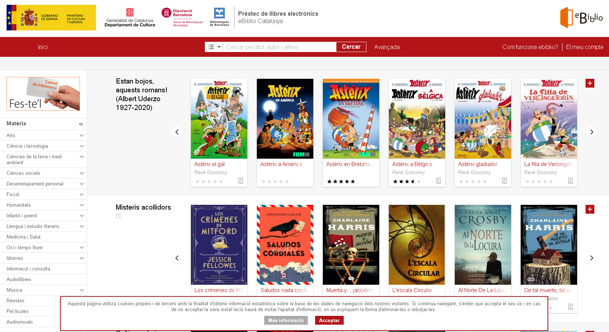Image resolution: width=609 pixels, height=332 pixels.
Task: Click the Fes-te'l carnet de biblioteca banner
Action: 43,94
